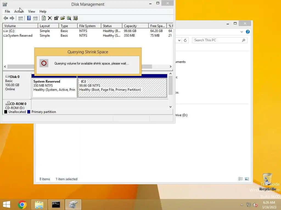Click the clock icon in Querying Shrink Space dialog
The image size is (281, 210).
coord(44,63)
